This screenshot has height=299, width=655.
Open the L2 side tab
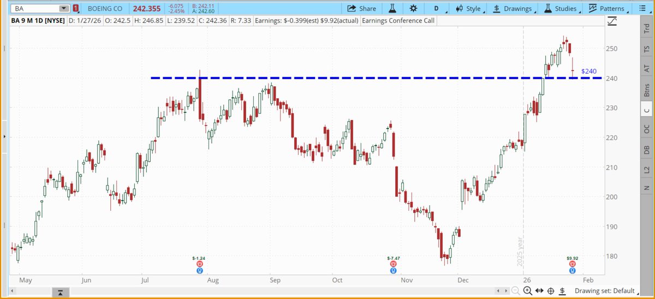(647, 170)
